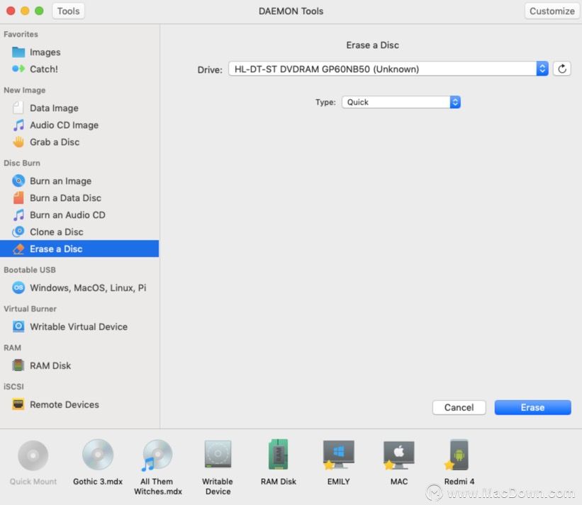
Task: Expand the erase Type dropdown
Action: [x=401, y=102]
